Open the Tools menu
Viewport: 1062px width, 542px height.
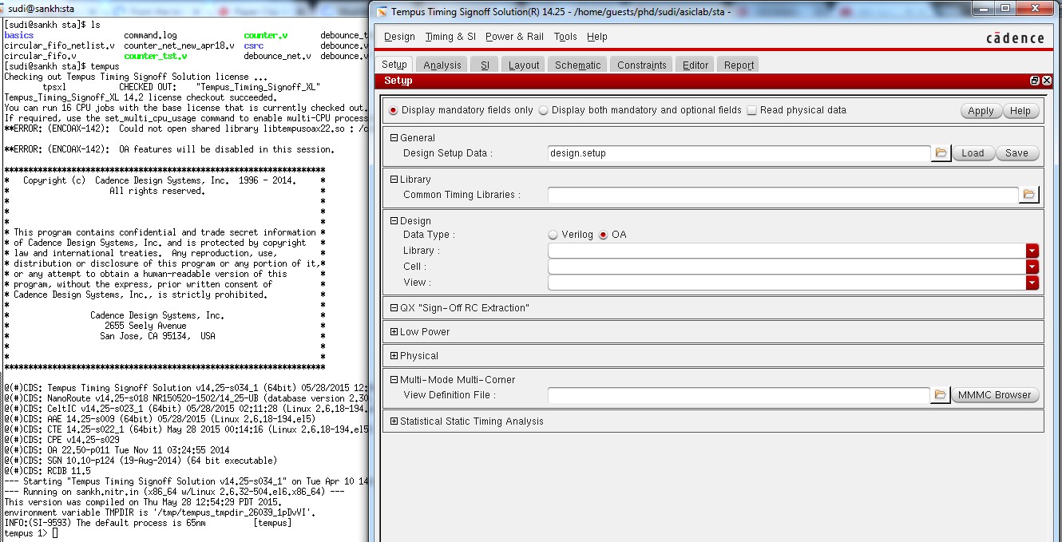tap(565, 37)
